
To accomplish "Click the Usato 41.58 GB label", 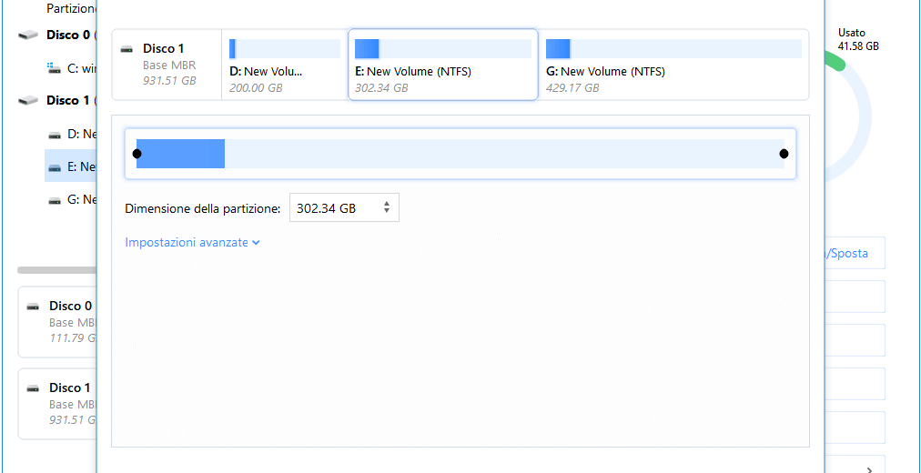I will point(859,39).
